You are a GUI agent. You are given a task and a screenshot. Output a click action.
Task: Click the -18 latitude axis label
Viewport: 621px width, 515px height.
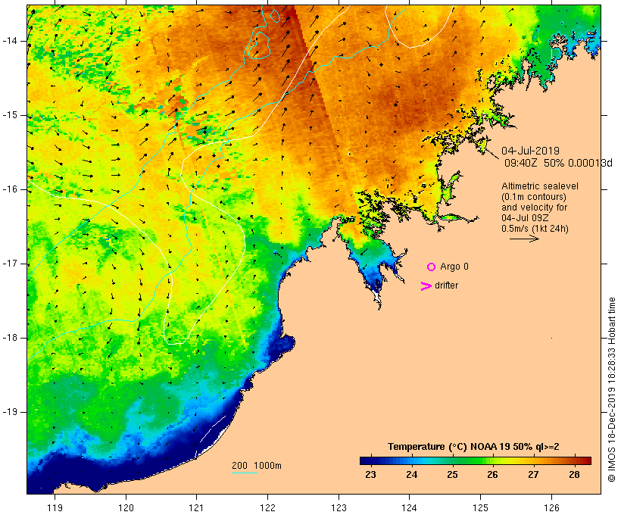tap(9, 338)
